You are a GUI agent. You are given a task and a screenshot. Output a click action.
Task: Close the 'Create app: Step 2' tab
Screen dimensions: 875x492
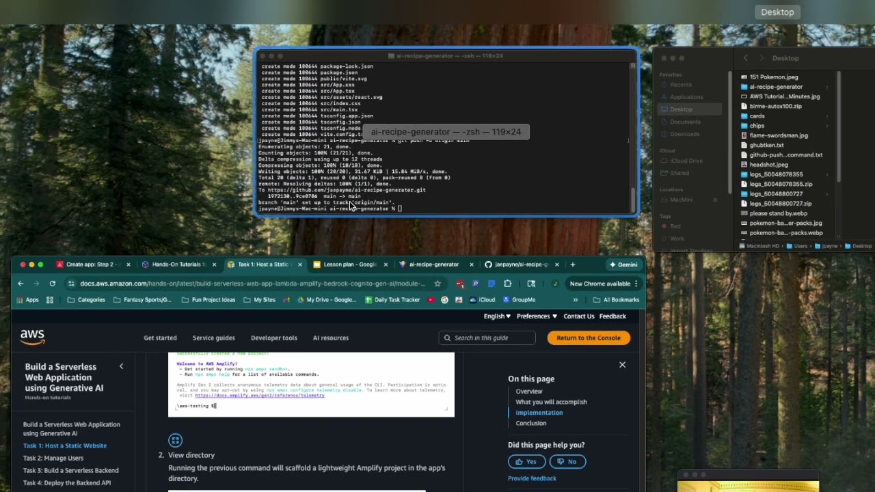(129, 264)
